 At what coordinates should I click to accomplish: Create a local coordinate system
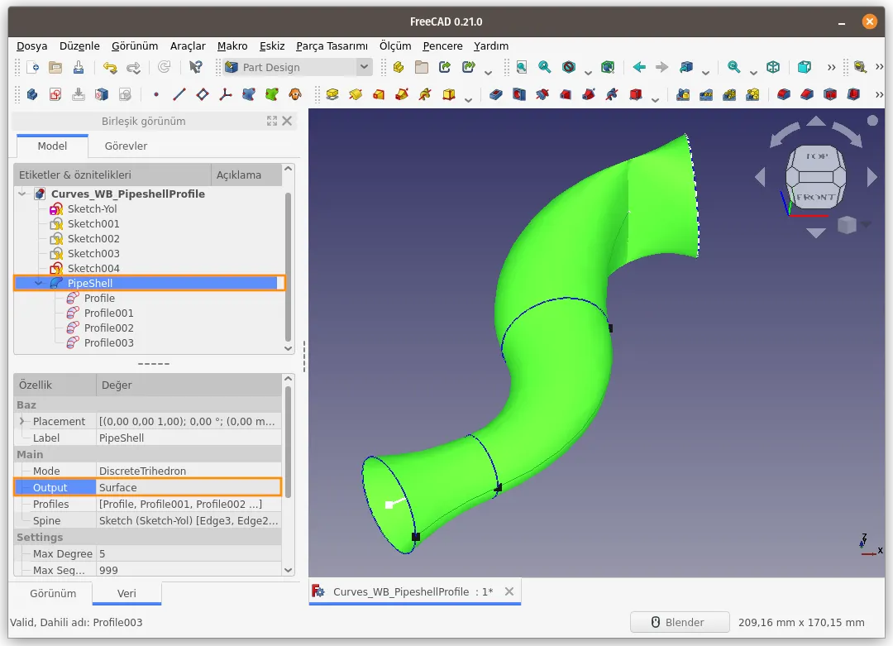tap(226, 94)
